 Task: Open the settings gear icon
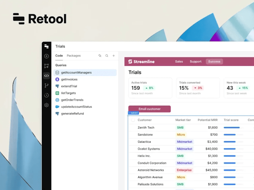[x=46, y=105]
